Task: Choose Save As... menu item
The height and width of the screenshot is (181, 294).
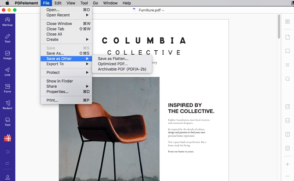Action: 67,53
